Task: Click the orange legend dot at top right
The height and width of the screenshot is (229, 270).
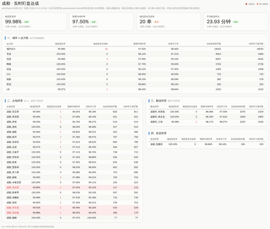Action: [x=258, y=4]
